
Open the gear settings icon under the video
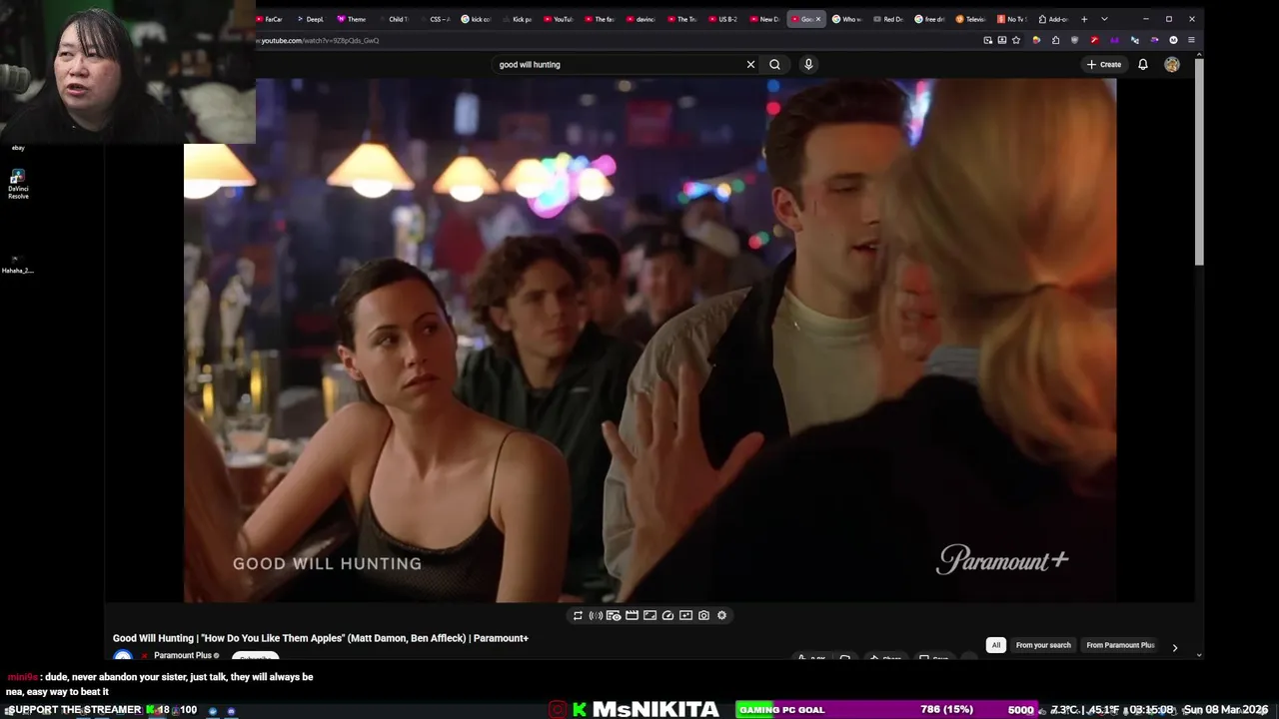pyautogui.click(x=721, y=615)
